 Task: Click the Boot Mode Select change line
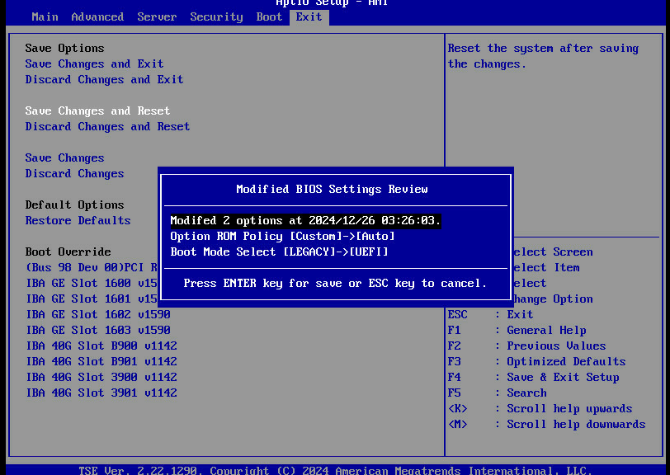click(279, 252)
